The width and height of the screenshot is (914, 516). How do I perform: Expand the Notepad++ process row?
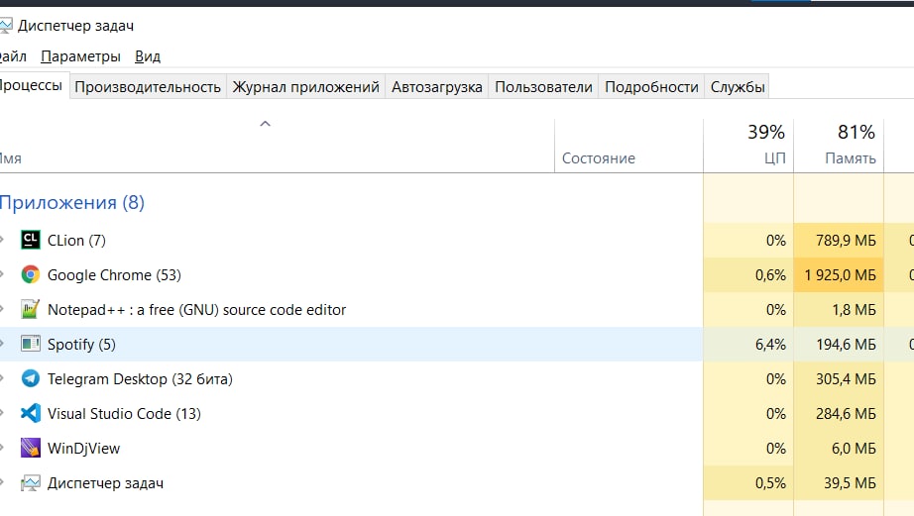(x=2, y=309)
